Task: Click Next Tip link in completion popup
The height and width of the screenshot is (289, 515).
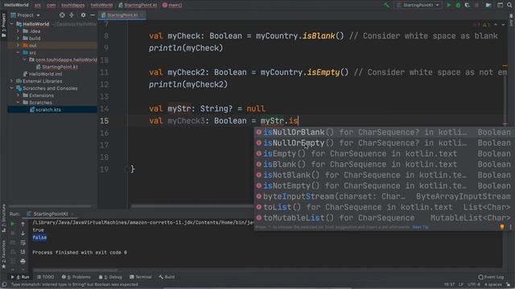Action: pos(420,227)
